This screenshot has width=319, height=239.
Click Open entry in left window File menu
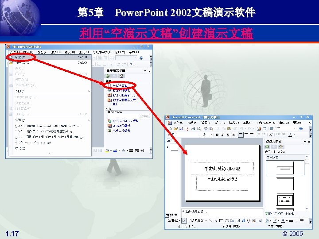pyautogui.click(x=50, y=63)
